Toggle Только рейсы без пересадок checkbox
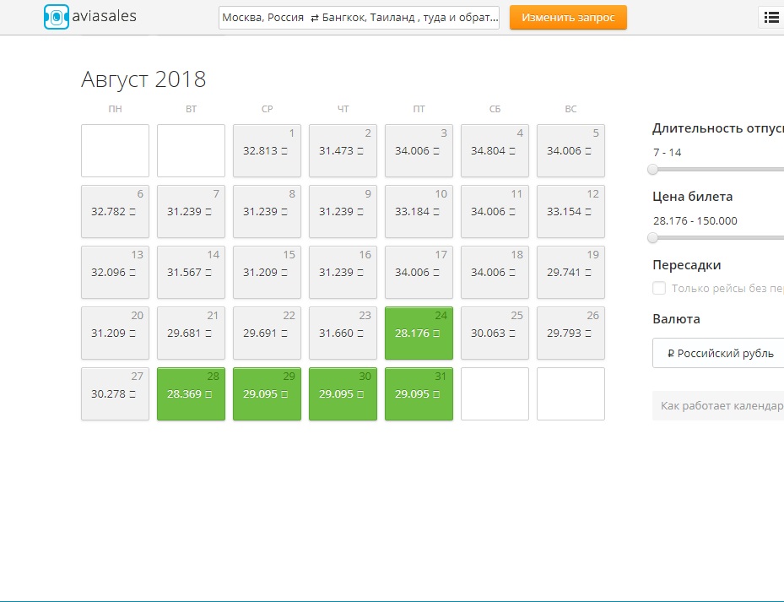 [659, 288]
